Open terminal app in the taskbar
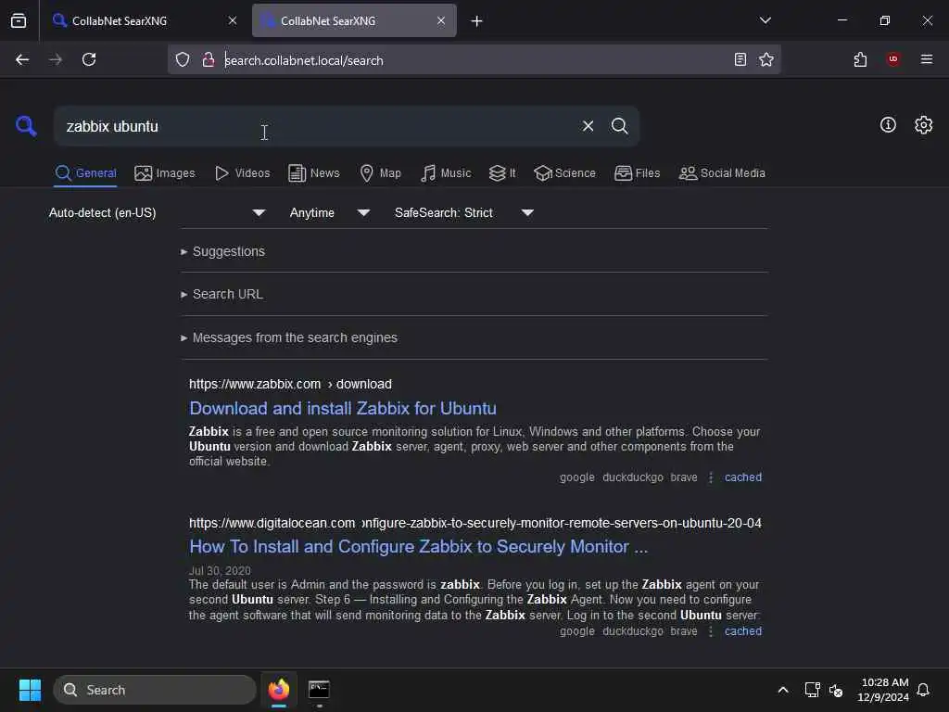949x712 pixels. [319, 690]
